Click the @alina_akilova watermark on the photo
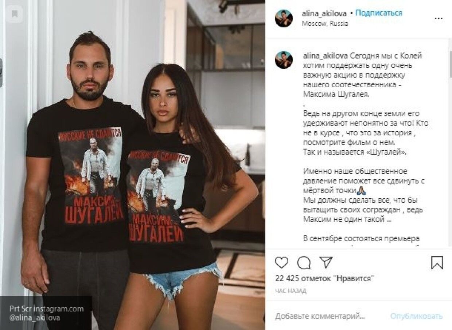Viewport: 452px width, 330px height. point(35,318)
